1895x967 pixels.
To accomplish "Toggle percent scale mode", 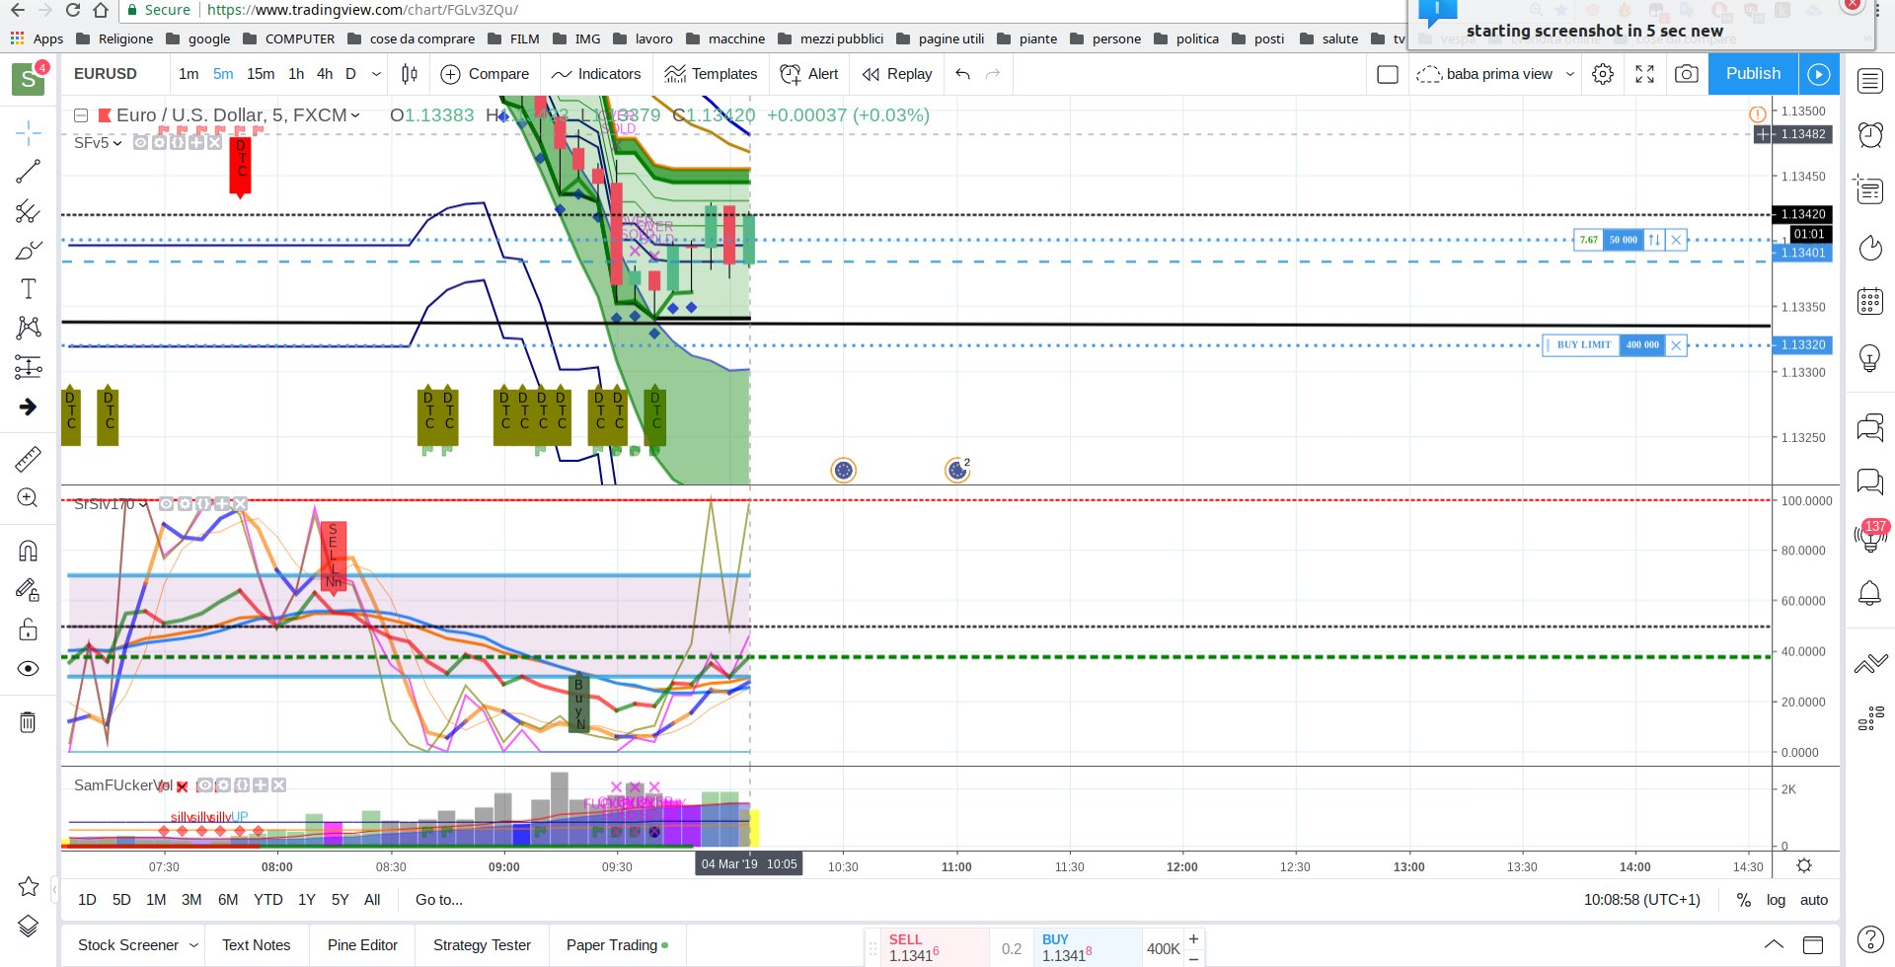I will (x=1744, y=900).
